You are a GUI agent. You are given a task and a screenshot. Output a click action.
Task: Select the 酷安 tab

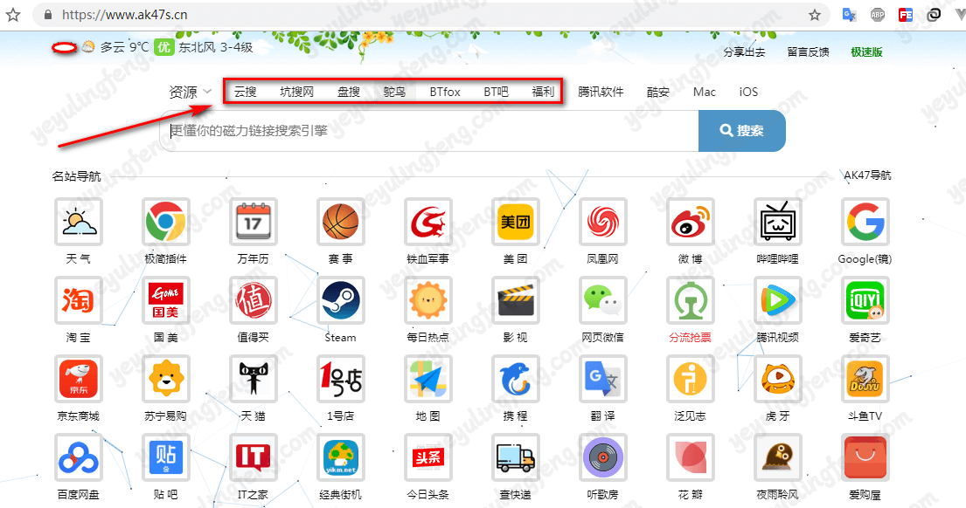click(658, 92)
